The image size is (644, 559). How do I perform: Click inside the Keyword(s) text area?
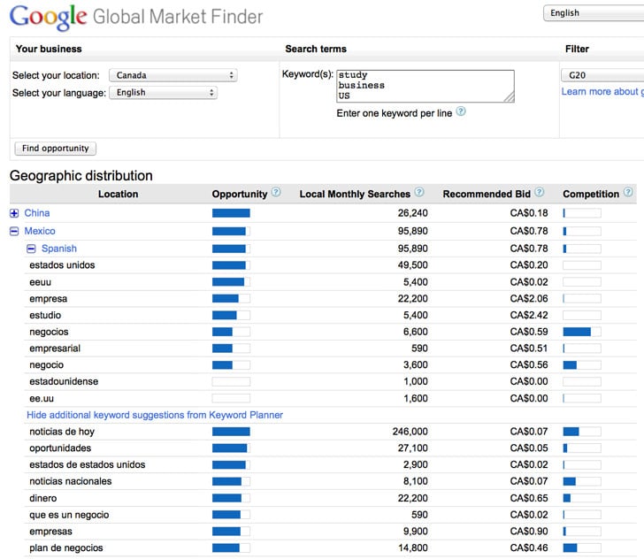[425, 86]
